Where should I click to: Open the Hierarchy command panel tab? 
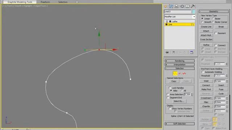[x=177, y=6]
